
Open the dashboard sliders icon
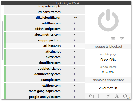click(122, 39)
